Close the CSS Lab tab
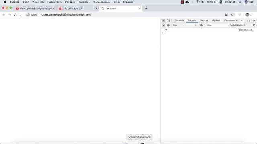The width and height of the screenshot is (257, 144). coord(96,8)
